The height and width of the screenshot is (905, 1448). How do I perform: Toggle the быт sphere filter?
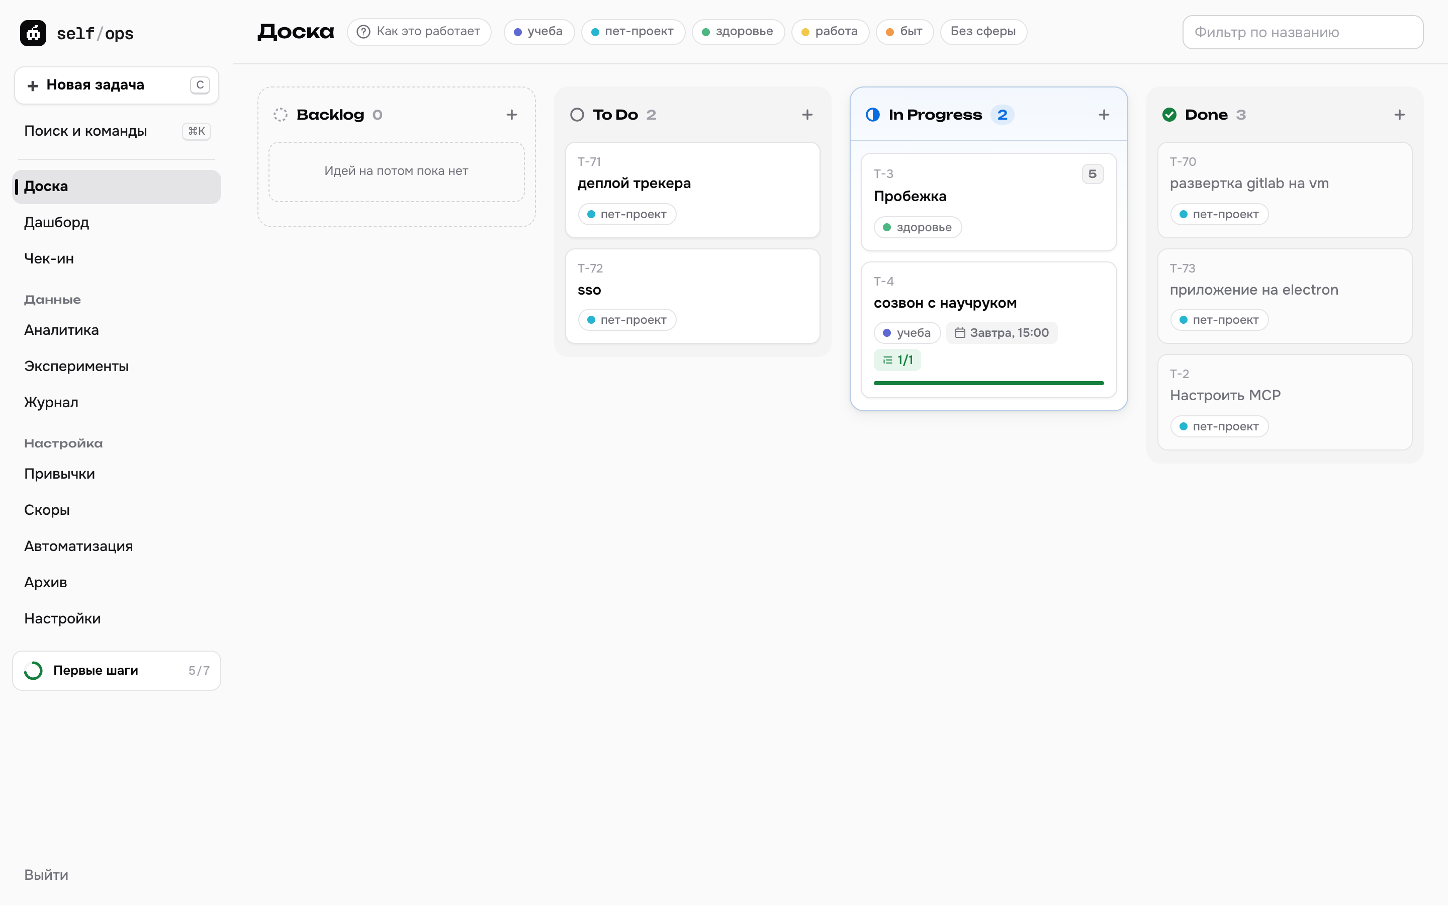pyautogui.click(x=904, y=32)
